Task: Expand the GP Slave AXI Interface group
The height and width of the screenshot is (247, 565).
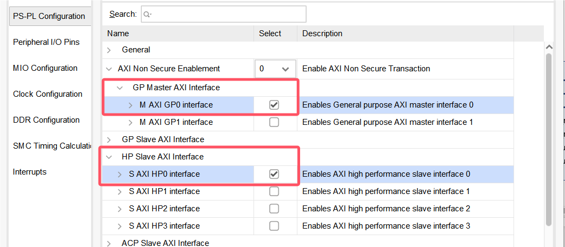Action: (x=109, y=139)
